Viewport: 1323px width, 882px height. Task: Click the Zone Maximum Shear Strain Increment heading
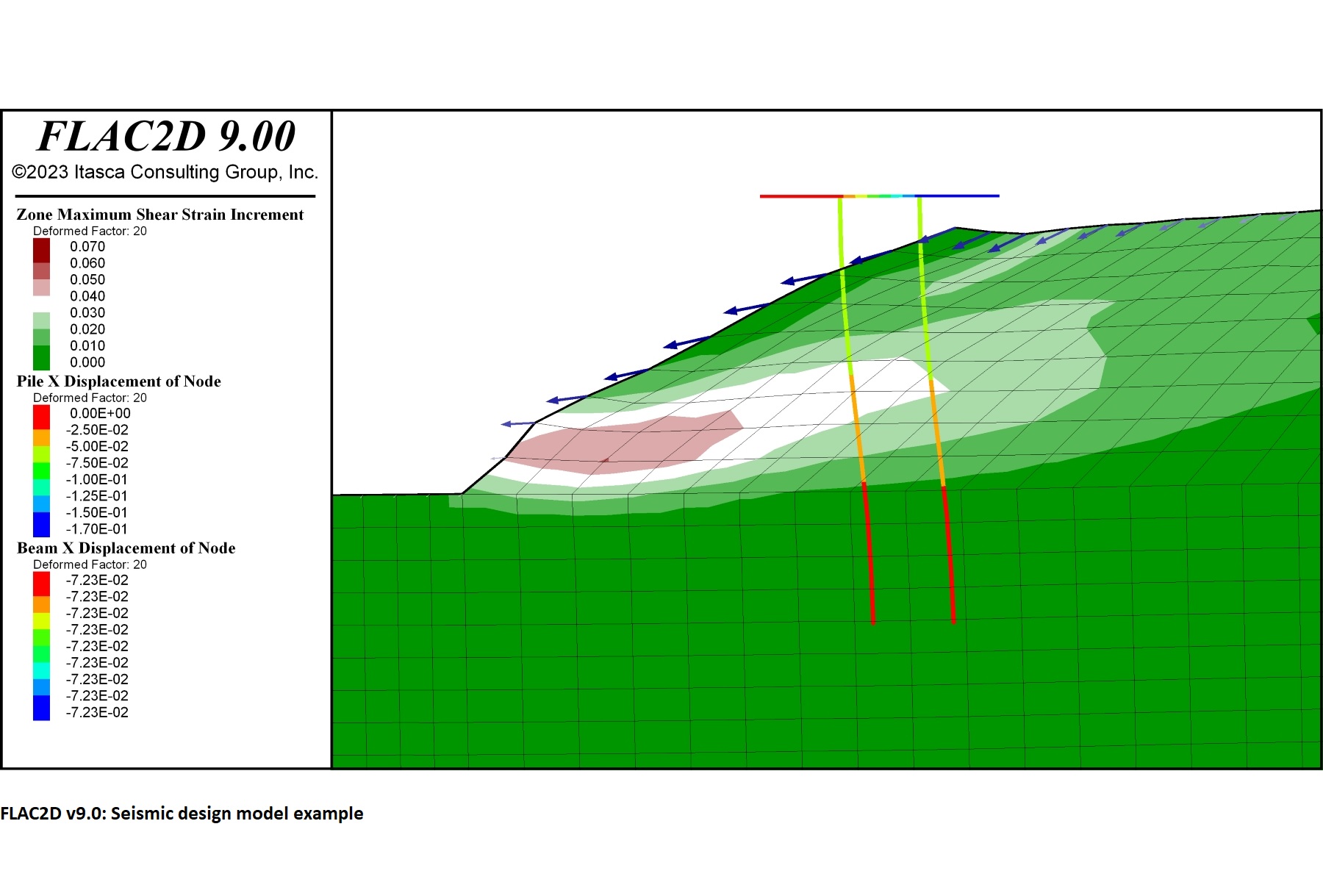(x=159, y=215)
